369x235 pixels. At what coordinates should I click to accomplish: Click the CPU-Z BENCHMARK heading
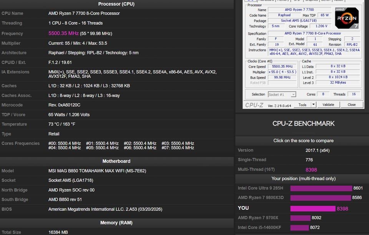[x=303, y=124]
